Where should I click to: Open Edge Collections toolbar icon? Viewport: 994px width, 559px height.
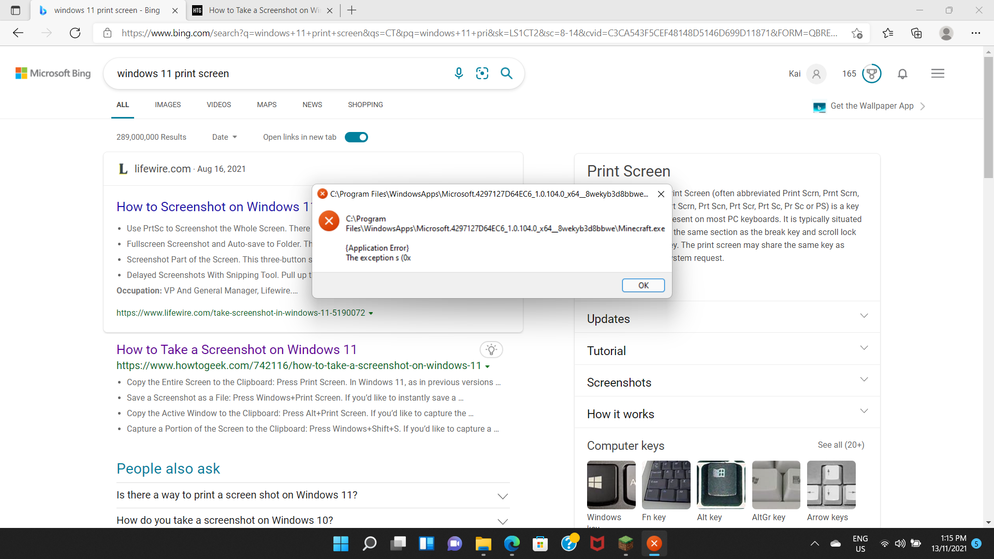[x=916, y=33]
